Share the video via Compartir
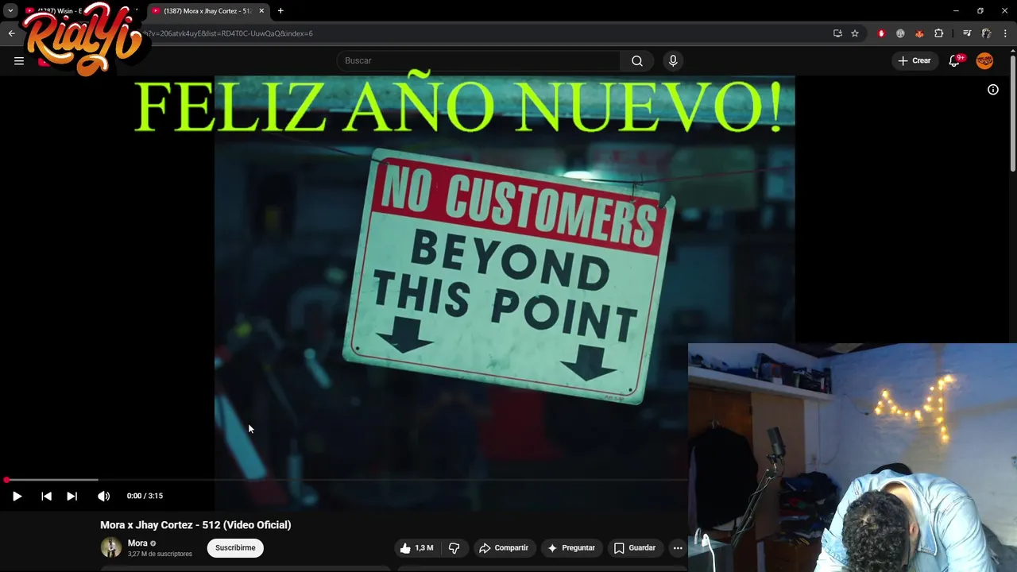 [503, 547]
